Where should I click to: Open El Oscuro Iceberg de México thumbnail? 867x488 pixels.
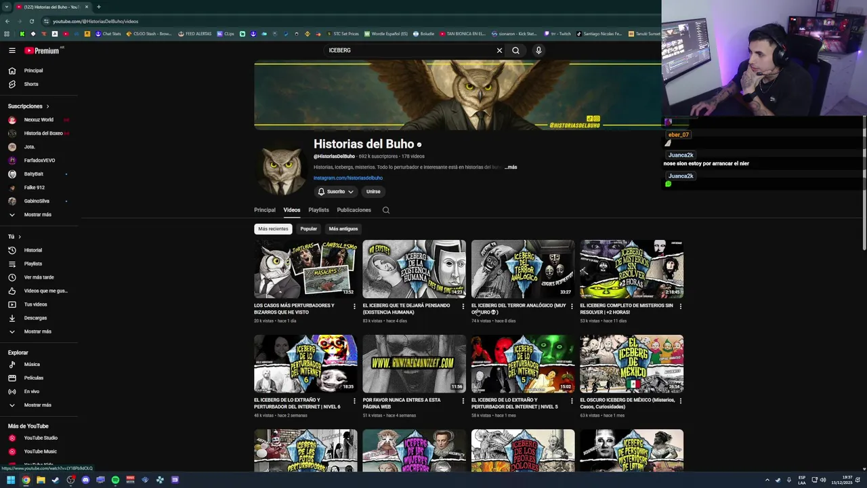631,364
